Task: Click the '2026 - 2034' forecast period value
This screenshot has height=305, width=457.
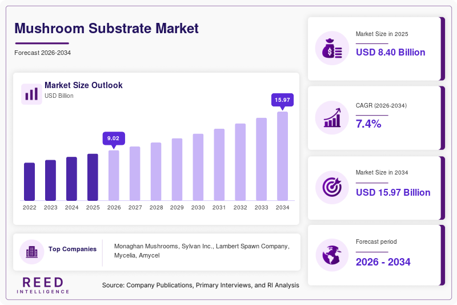Action: tap(383, 262)
